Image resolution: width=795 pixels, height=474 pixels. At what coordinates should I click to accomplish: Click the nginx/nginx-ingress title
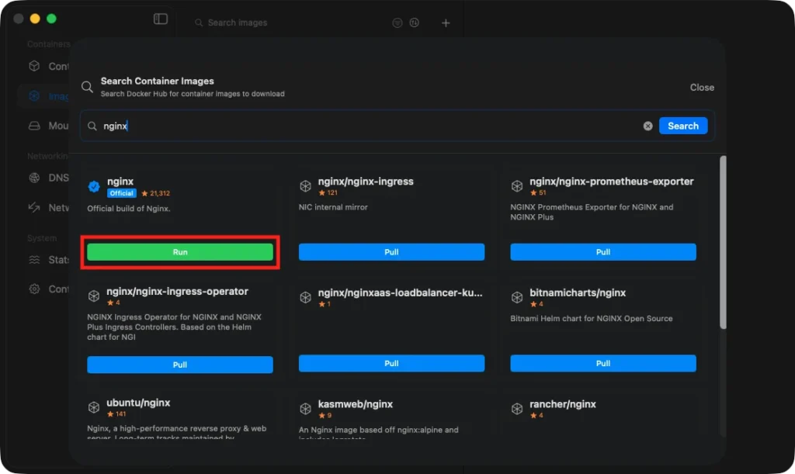tap(366, 182)
